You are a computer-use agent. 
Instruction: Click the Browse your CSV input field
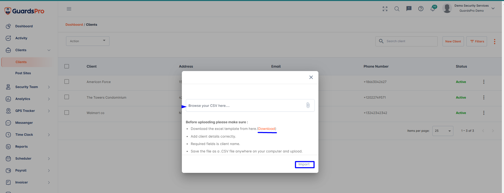pyautogui.click(x=250, y=106)
